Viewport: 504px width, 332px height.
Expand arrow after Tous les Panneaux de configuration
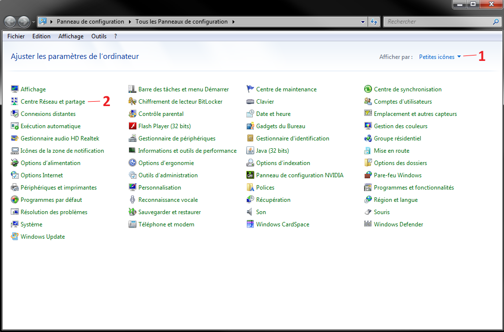coord(234,22)
